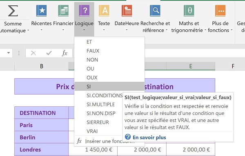Click the Paris destination cell
Viewport: 245px width, 156px height.
[x=41, y=125]
